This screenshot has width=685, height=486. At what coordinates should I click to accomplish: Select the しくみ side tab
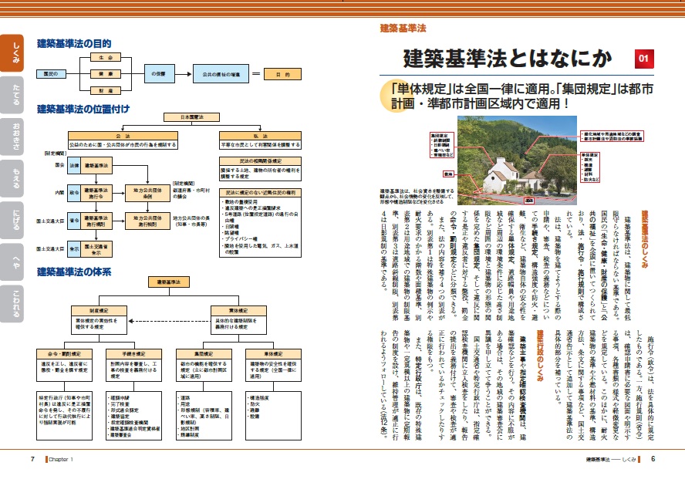point(12,53)
